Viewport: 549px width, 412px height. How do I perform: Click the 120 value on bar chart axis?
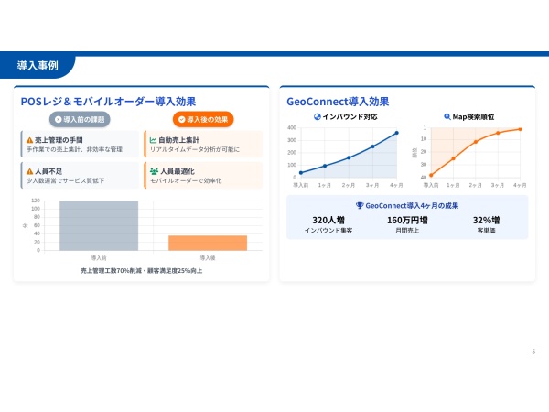tap(36, 201)
